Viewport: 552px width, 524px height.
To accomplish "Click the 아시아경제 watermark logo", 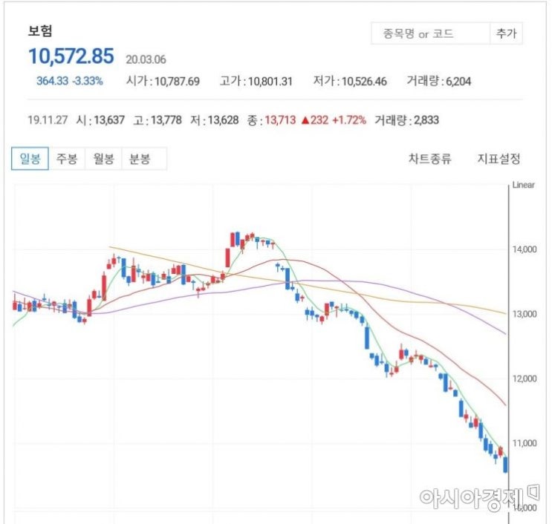I will pos(478,497).
